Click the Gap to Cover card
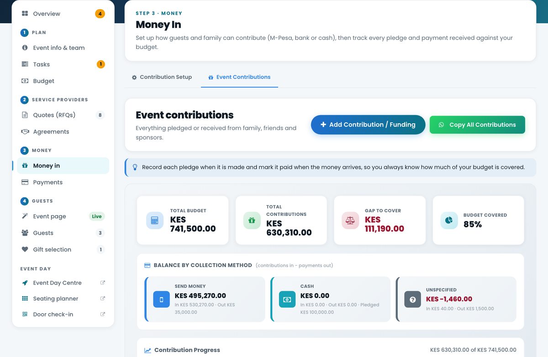548x357 pixels. click(x=380, y=220)
